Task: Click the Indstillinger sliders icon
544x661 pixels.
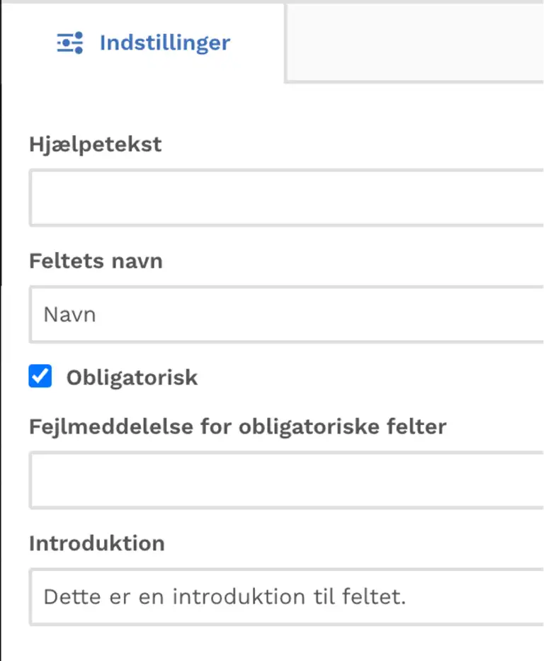Action: click(x=70, y=43)
